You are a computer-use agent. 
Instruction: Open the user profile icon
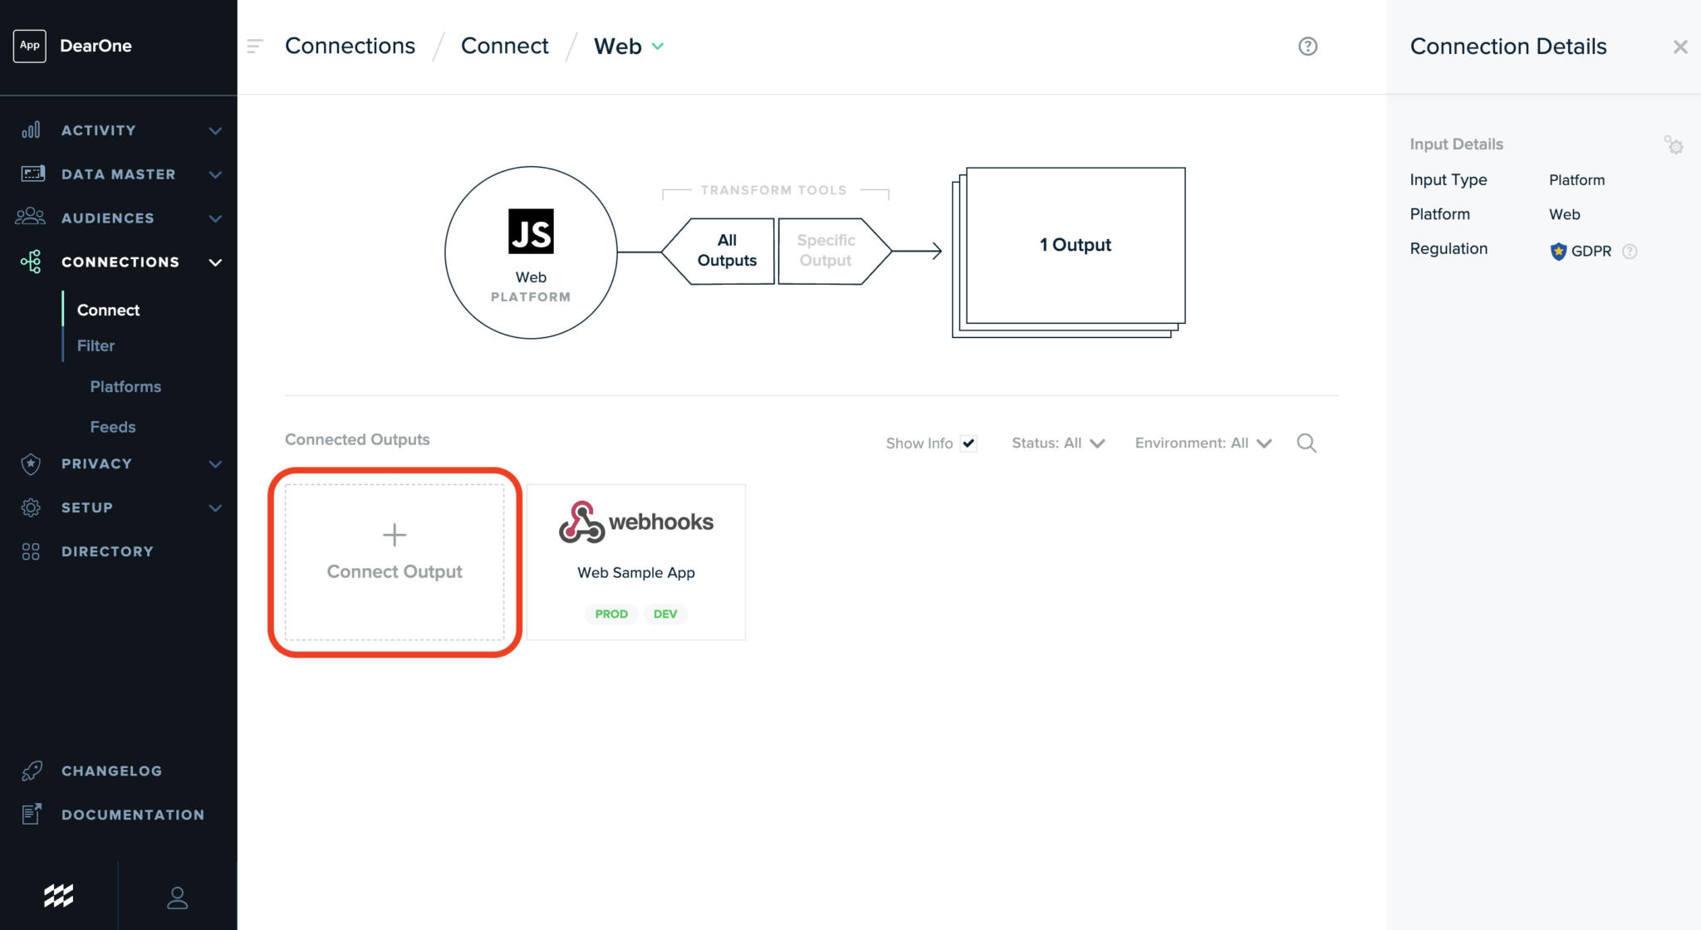click(177, 897)
